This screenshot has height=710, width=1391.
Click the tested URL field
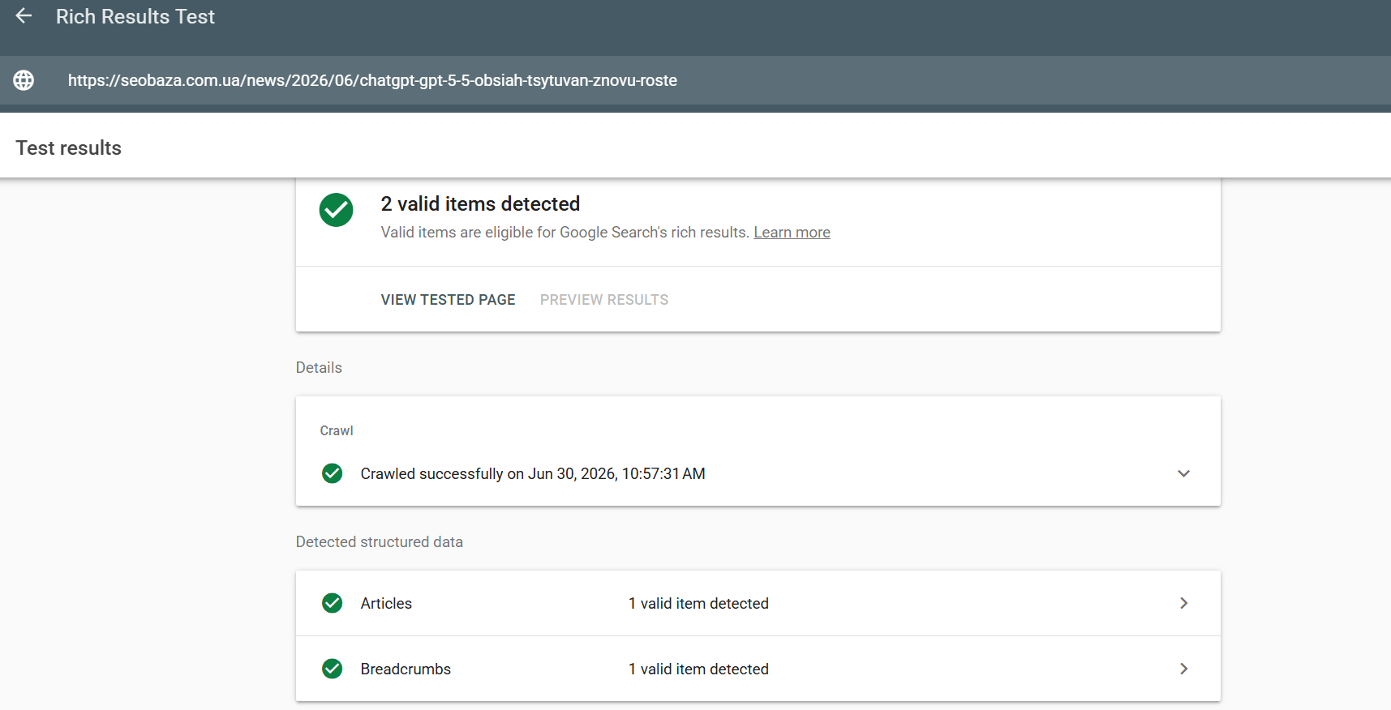tap(372, 80)
